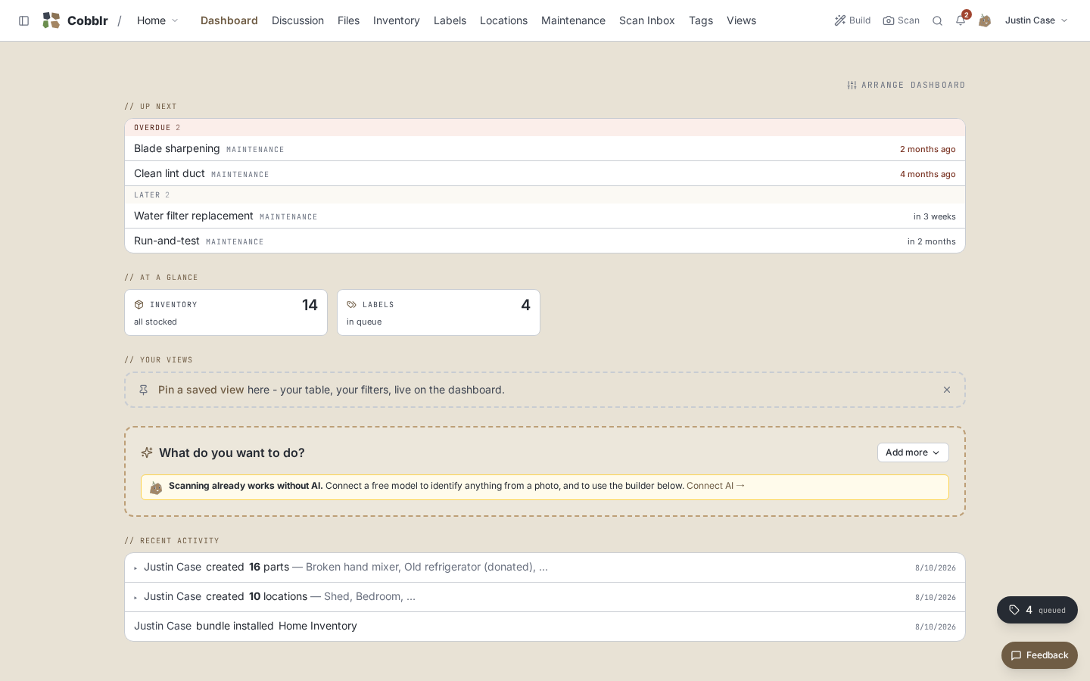Image resolution: width=1090 pixels, height=681 pixels.
Task: Go to the Discussion tab
Action: (x=297, y=20)
